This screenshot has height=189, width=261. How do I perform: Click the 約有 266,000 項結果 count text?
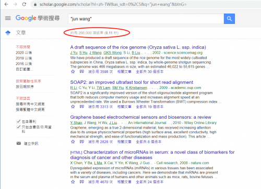[x=94, y=33]
